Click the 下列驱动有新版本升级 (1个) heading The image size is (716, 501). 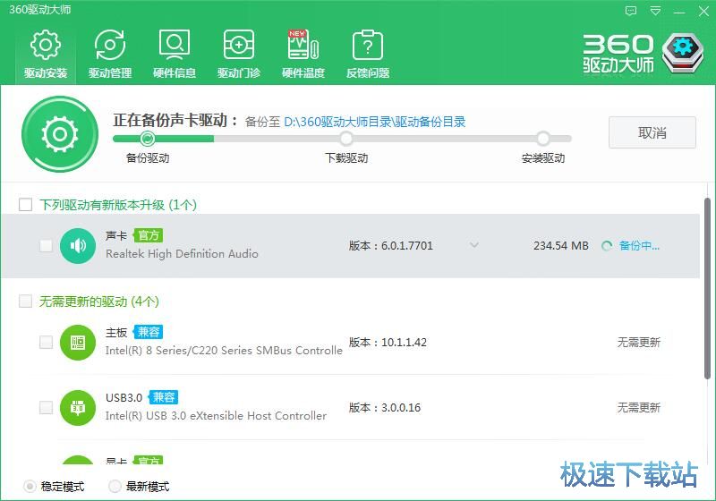tap(118, 205)
